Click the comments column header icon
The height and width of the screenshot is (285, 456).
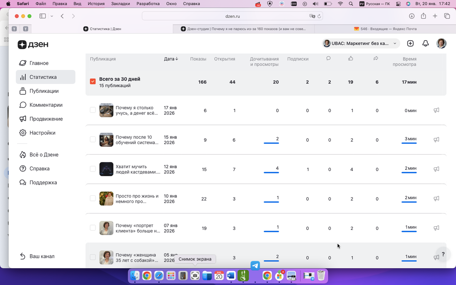click(x=328, y=59)
